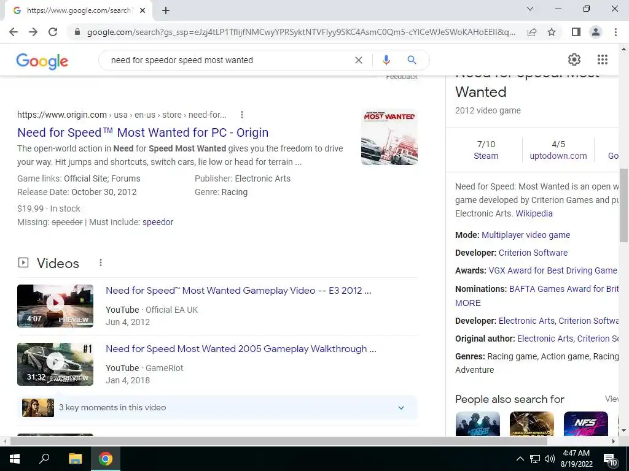Open first People also search thumbnail

477,424
